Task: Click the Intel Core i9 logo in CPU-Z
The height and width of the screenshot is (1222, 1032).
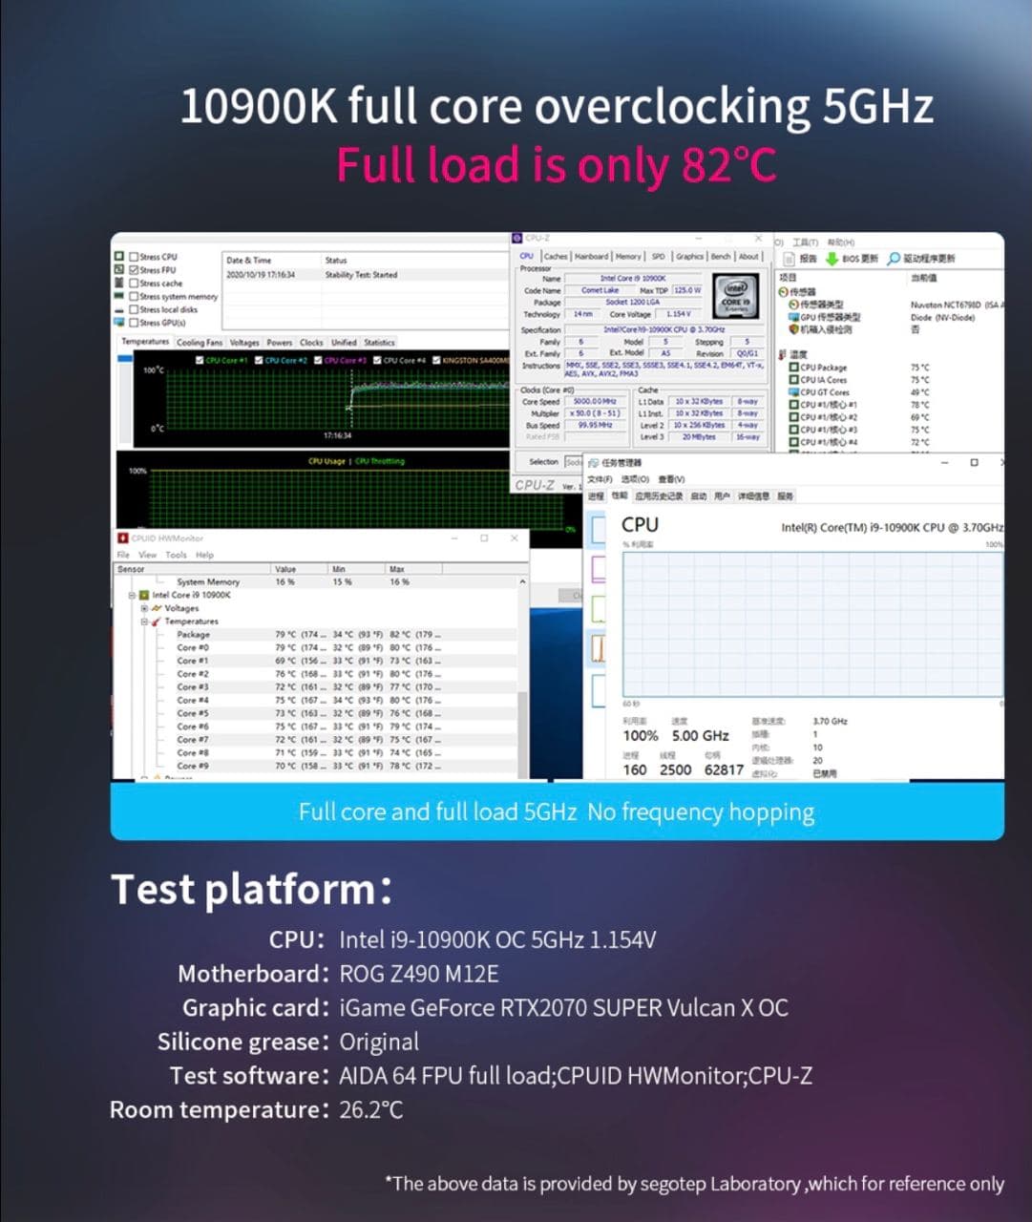Action: 735,295
